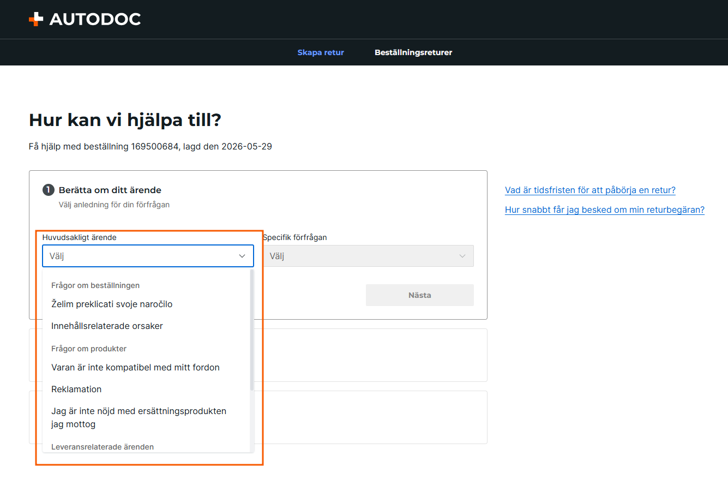The height and width of the screenshot is (503, 728).
Task: Click the dropdown list scrollbar thumb
Action: (x=252, y=330)
